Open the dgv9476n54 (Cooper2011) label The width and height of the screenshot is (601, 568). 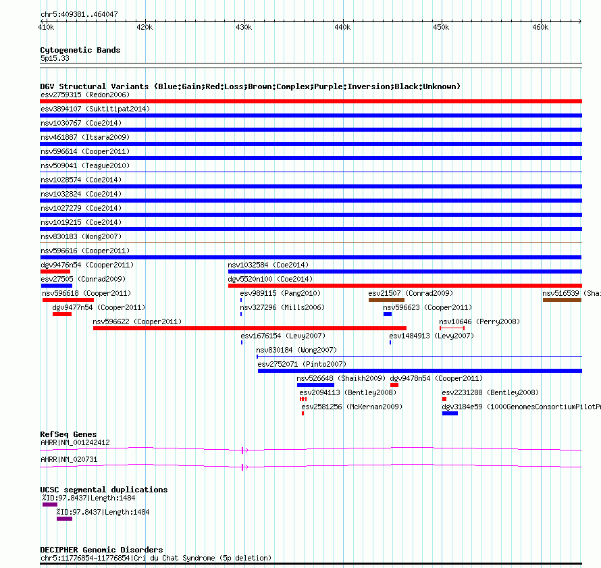pyautogui.click(x=87, y=265)
